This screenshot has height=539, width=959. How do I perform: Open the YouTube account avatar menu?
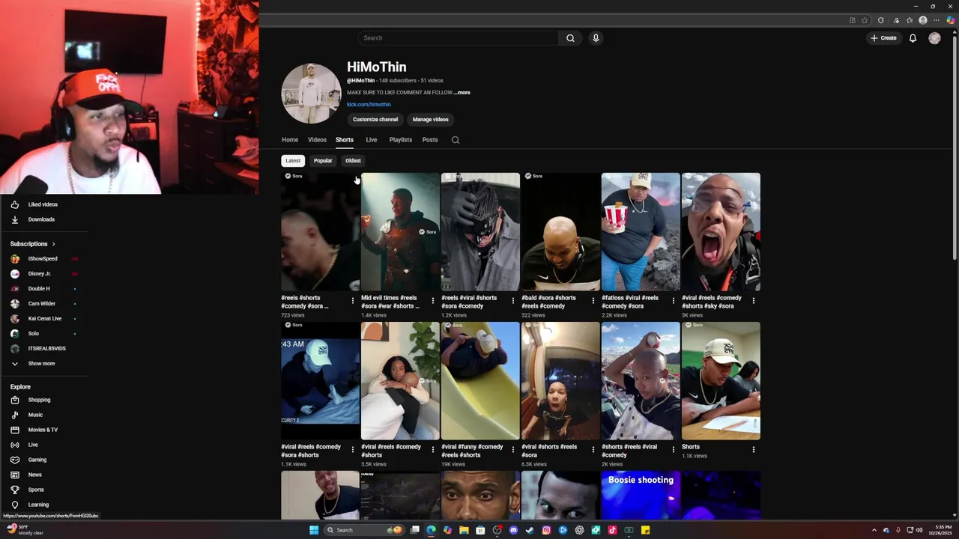tap(934, 38)
